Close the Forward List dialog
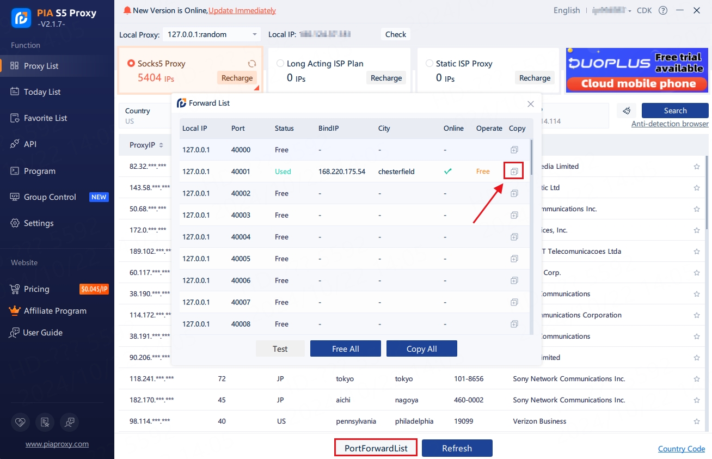This screenshot has width=712, height=459. (x=531, y=103)
